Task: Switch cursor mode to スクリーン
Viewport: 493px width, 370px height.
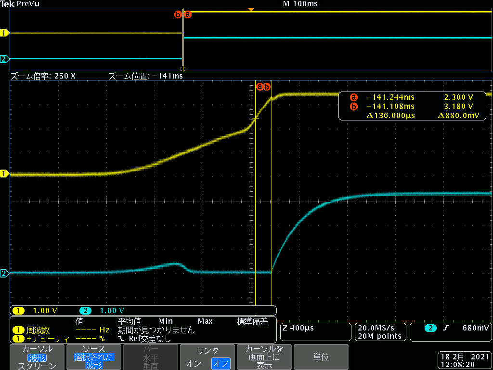Action: point(37,365)
